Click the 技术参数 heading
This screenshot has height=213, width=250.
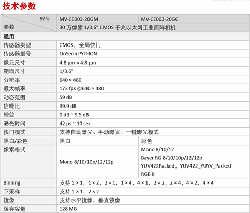19,6
